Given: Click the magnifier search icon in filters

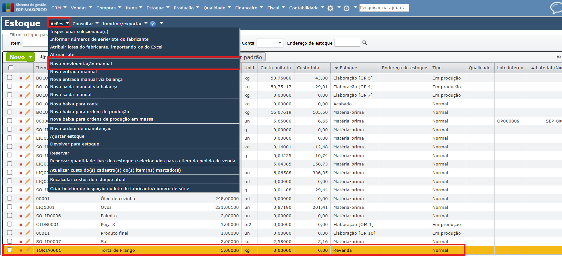Looking at the screenshot, I should coord(365,43).
